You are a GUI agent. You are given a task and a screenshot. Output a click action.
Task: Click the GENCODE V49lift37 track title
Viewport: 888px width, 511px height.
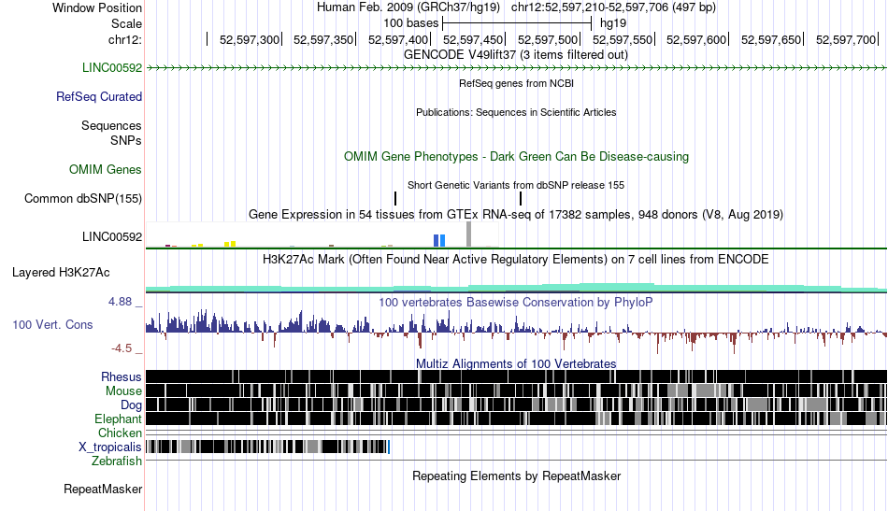[516, 55]
